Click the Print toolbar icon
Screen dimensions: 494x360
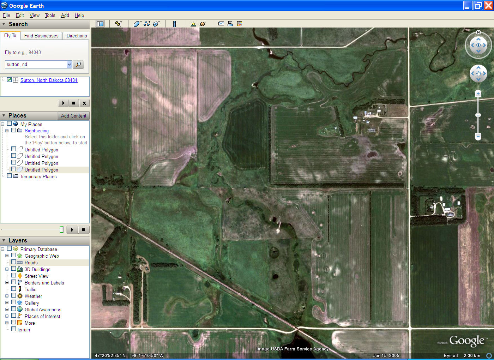point(230,24)
